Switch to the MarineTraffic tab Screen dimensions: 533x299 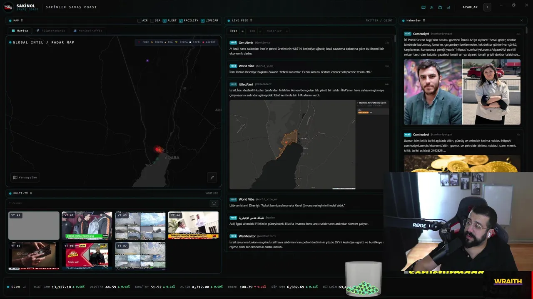(x=87, y=31)
